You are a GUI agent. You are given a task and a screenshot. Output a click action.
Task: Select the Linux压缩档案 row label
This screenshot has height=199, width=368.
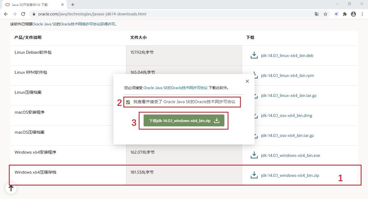point(28,92)
